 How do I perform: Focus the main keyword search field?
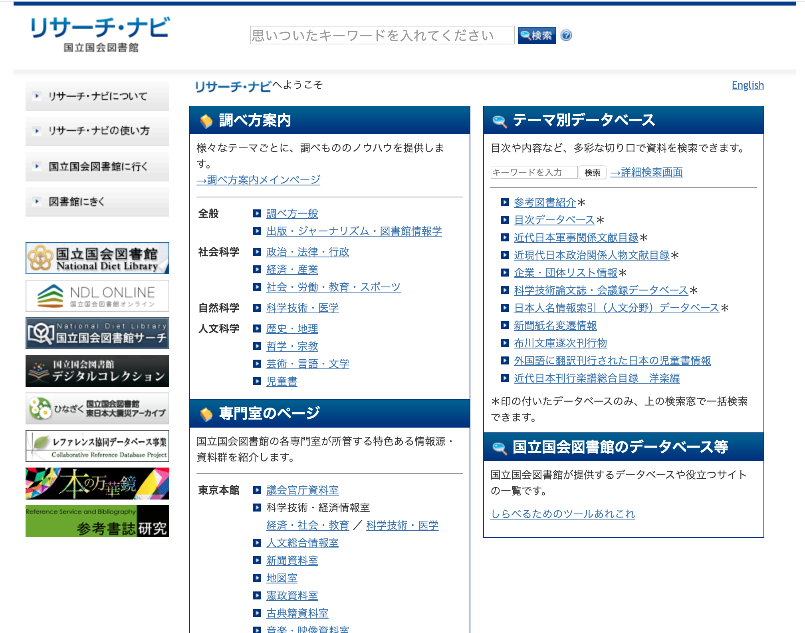coord(382,36)
